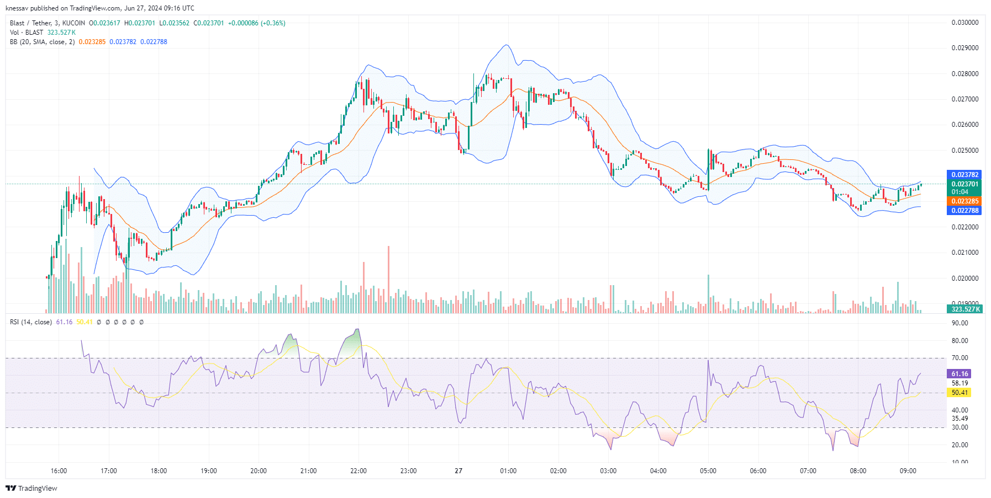
Task: Click the 16:00 label on the time axis
Action: click(59, 471)
